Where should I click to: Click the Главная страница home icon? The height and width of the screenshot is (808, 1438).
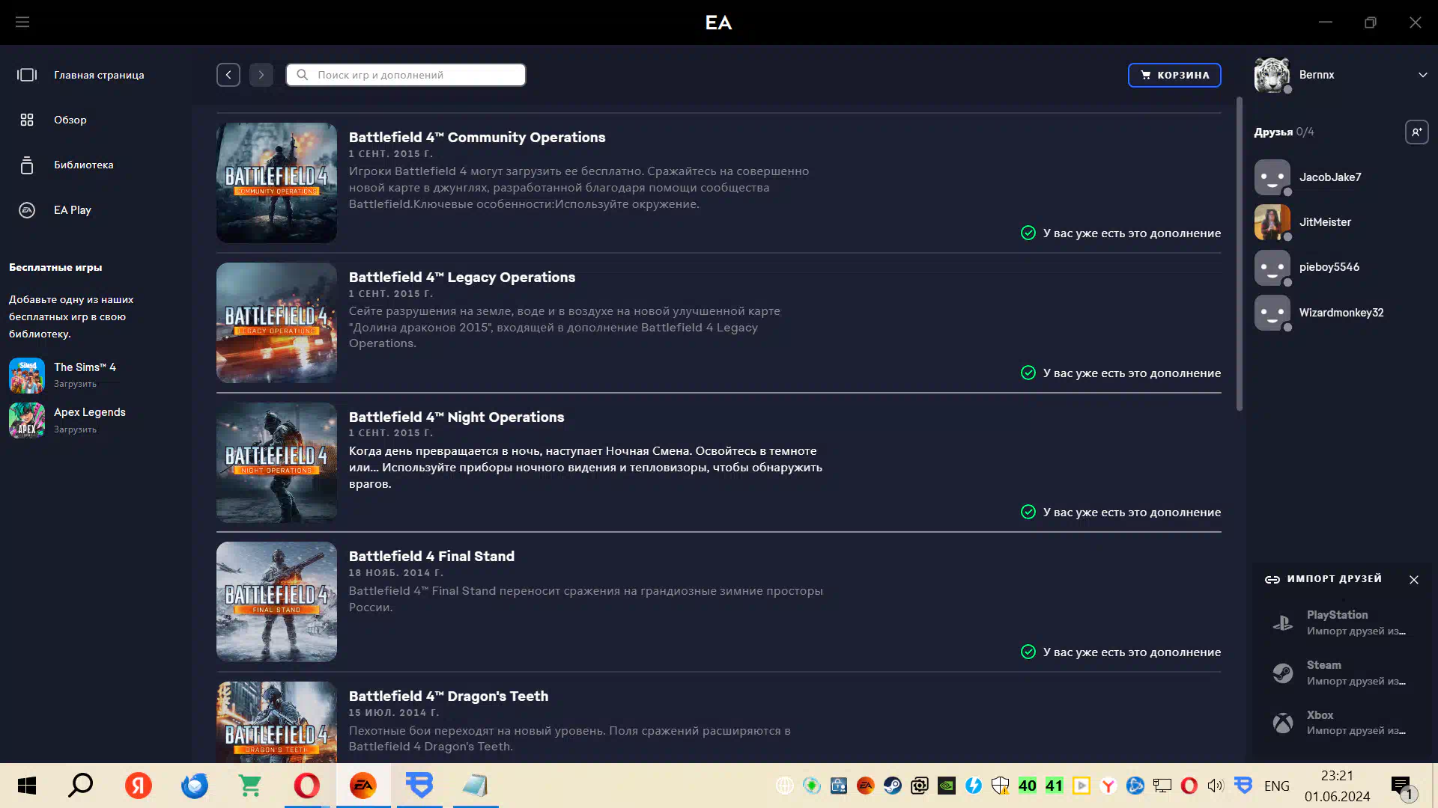click(x=27, y=75)
